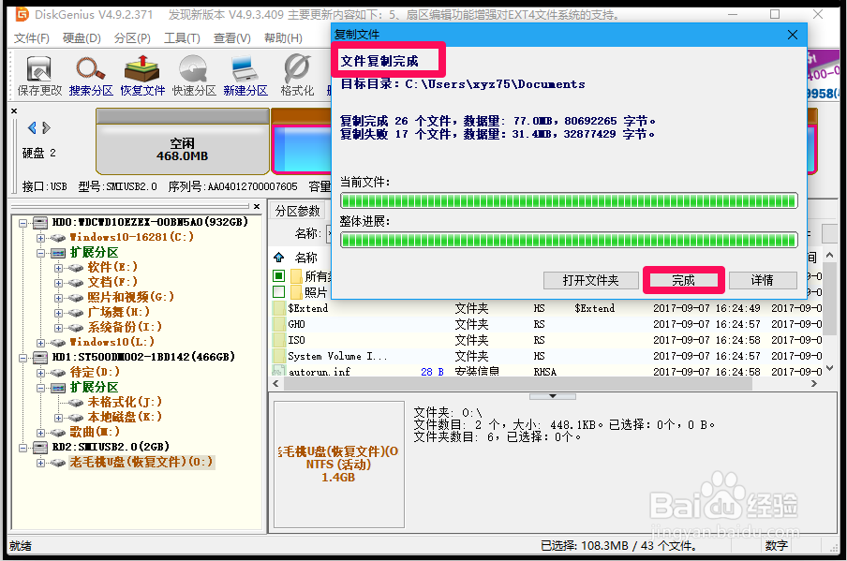Screen dimensions: 847x561
Task: Click the 详情 button
Action: [763, 280]
